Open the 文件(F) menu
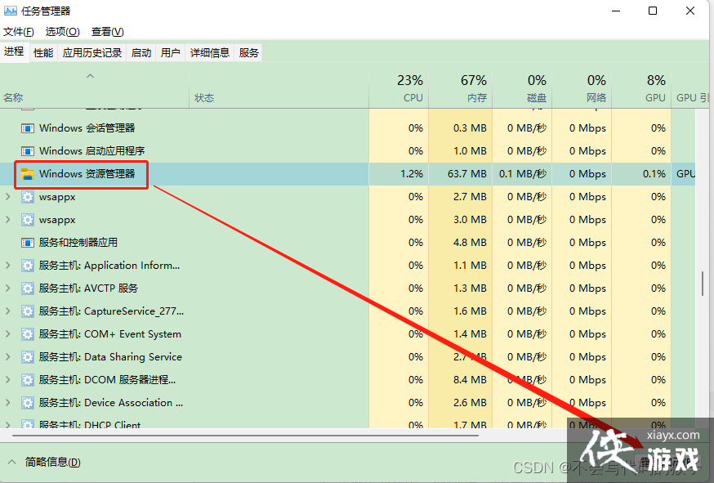 tap(19, 32)
